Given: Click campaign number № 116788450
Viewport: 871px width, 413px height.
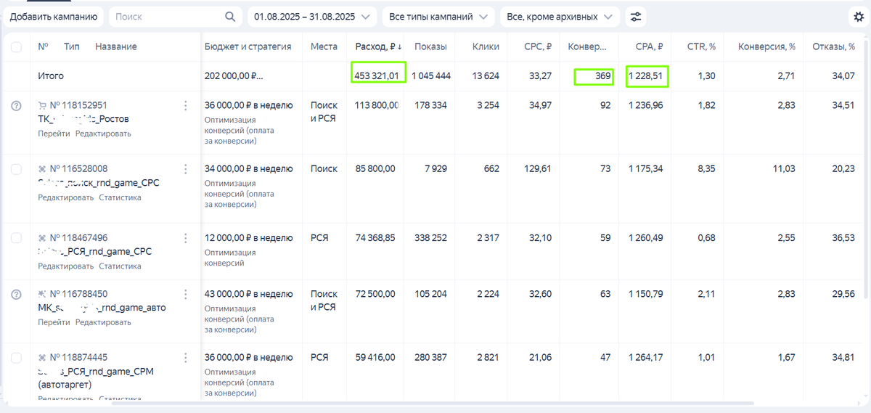Looking at the screenshot, I should 79,294.
